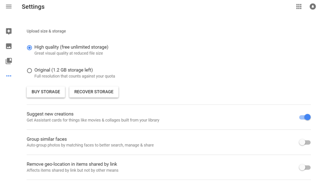Click the Group similar faces description text

[x=89, y=145]
